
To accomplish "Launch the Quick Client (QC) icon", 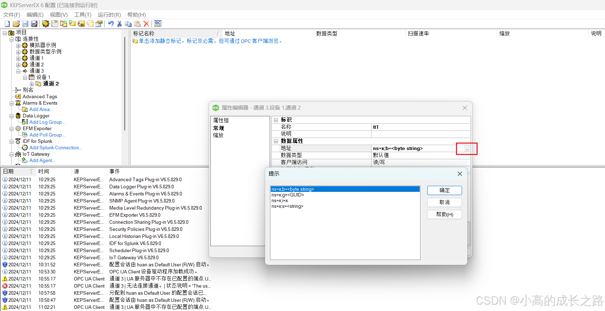I will point(158,24).
